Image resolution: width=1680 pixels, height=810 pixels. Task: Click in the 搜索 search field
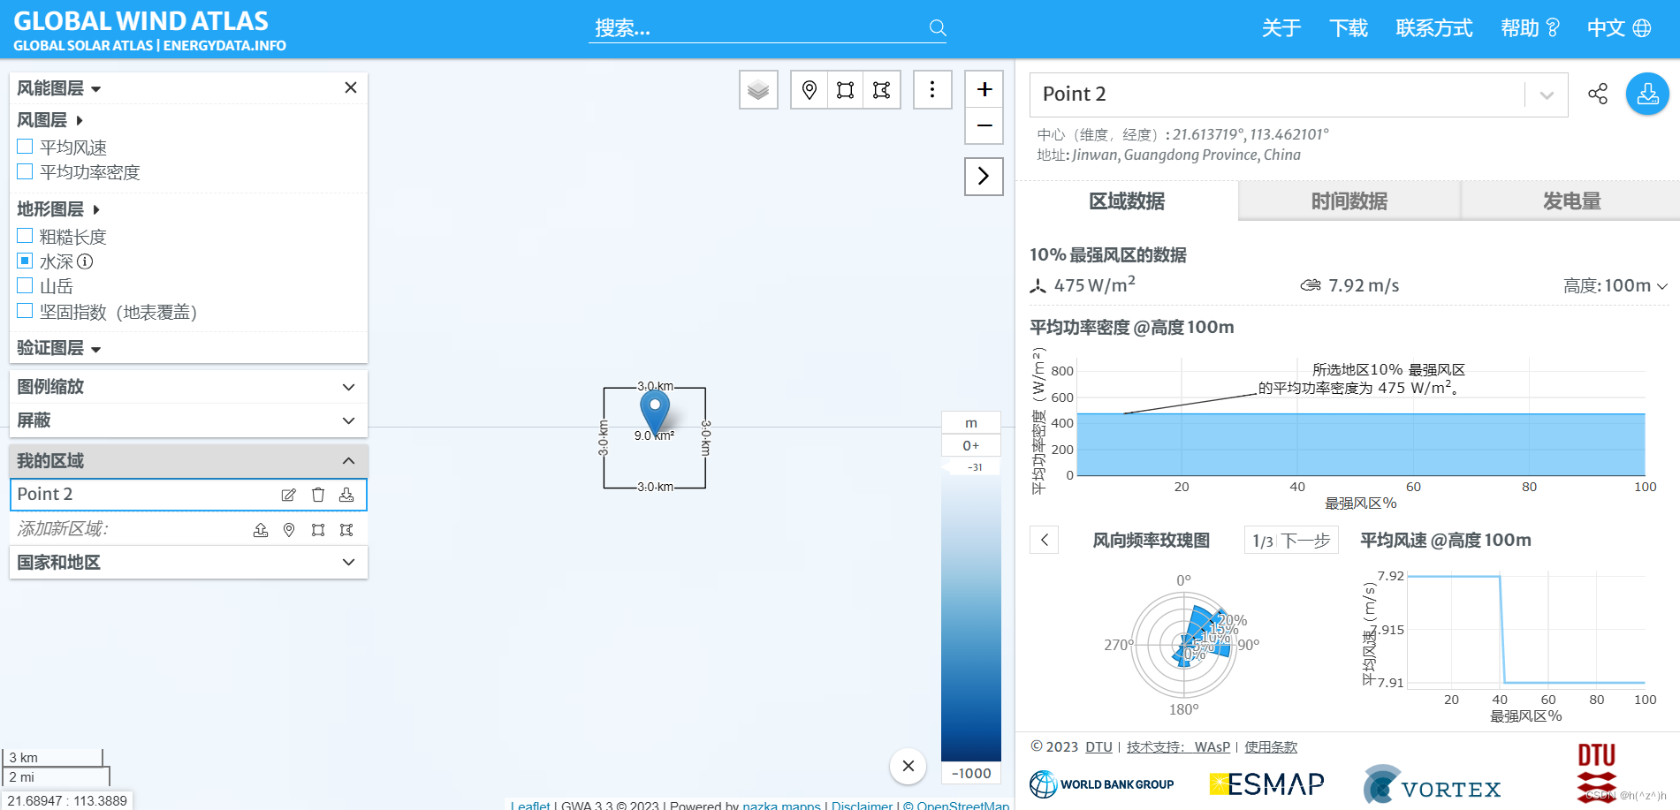(x=760, y=27)
